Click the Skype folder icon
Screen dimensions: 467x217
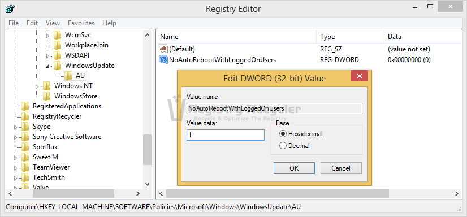point(25,127)
